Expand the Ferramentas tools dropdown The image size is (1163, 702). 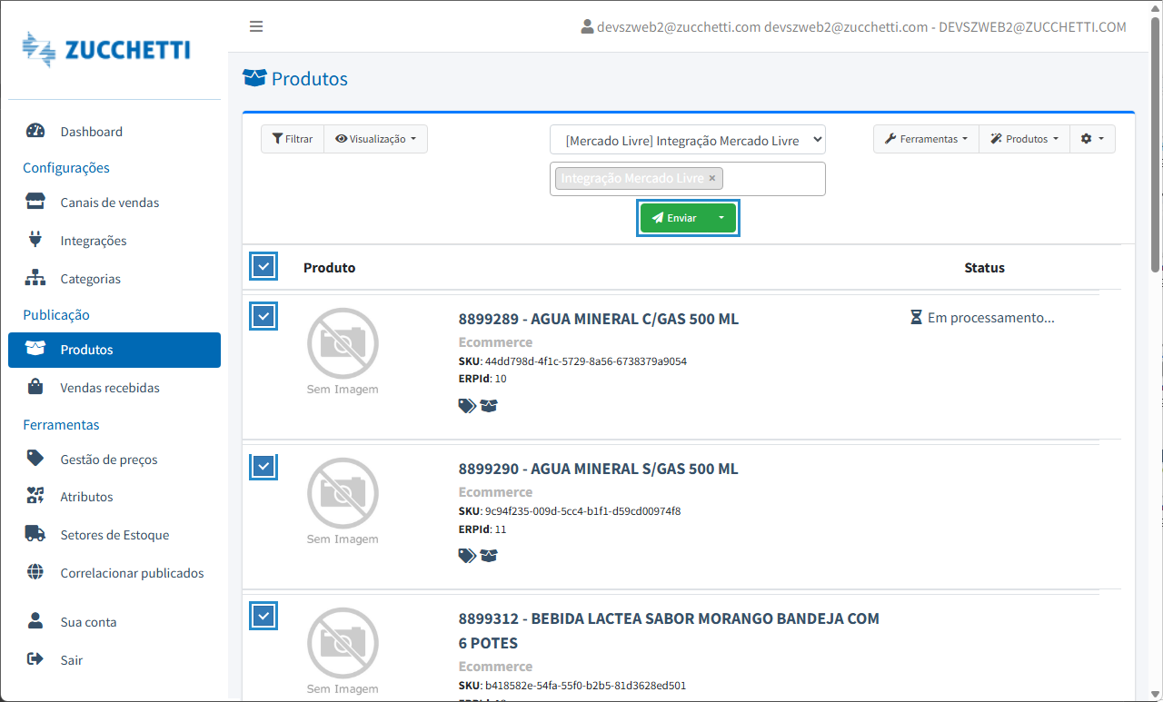point(925,139)
